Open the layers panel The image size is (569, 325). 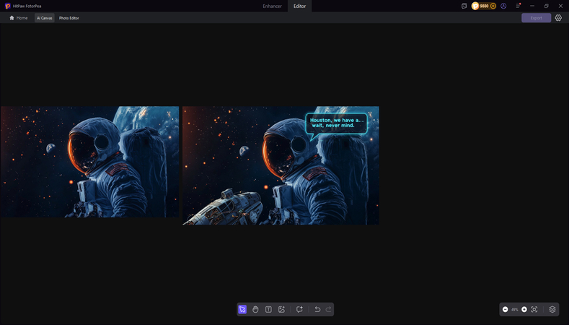coord(552,309)
